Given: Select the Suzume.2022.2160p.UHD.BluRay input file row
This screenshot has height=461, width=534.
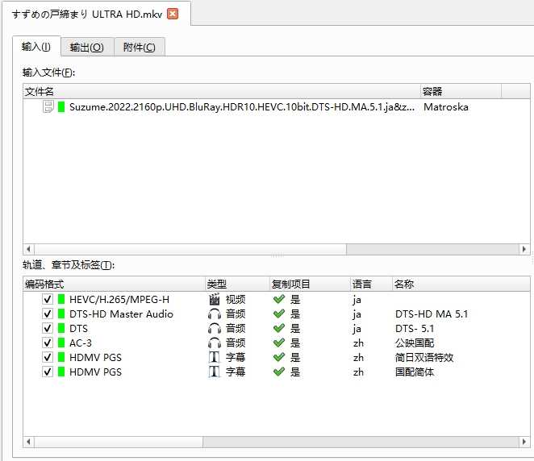Looking at the screenshot, I should pyautogui.click(x=276, y=107).
